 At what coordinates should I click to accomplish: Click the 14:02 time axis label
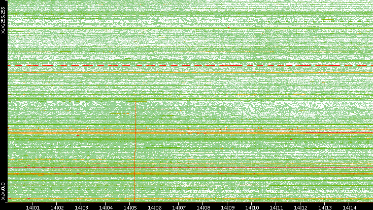coord(57,207)
